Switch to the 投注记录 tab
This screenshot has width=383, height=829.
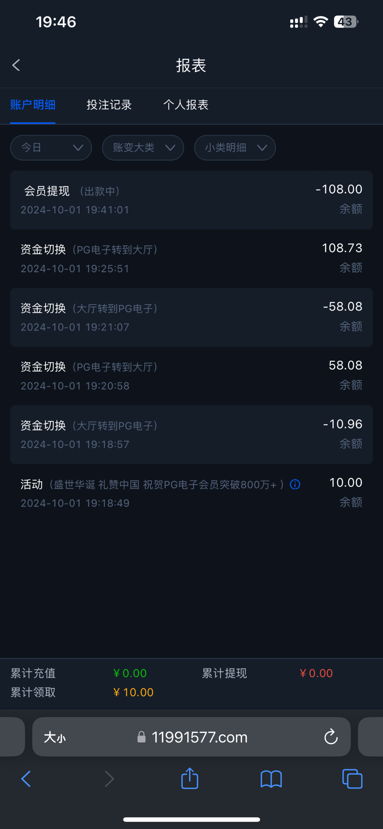tap(109, 105)
